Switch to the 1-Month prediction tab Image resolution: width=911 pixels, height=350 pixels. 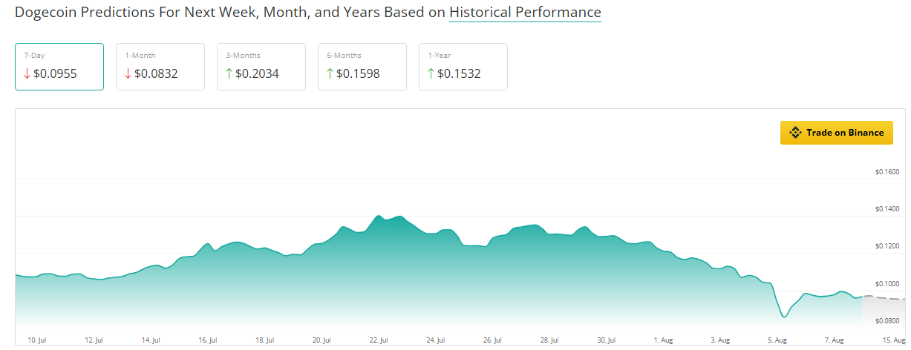(160, 67)
